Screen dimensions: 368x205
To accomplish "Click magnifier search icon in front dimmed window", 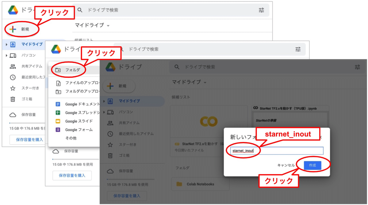I will coord(177,67).
